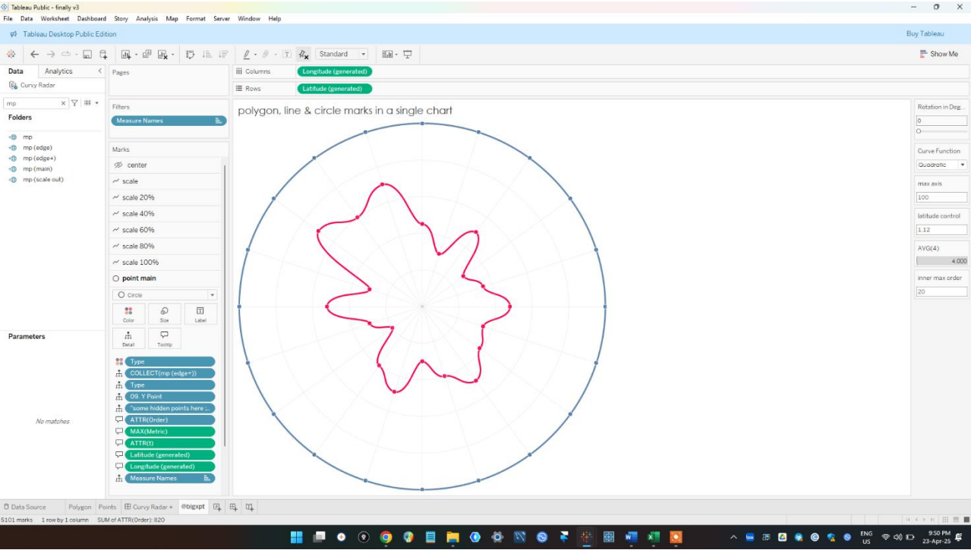
Task: Open the Color marks card
Action: [128, 314]
